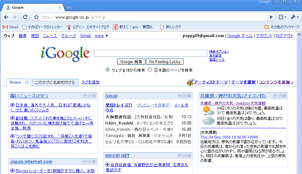Open menu of NIKKEI NET gadget

pyautogui.click(x=180, y=156)
